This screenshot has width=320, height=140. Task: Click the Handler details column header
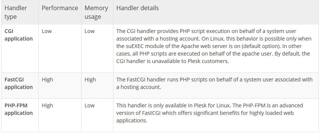point(137,8)
